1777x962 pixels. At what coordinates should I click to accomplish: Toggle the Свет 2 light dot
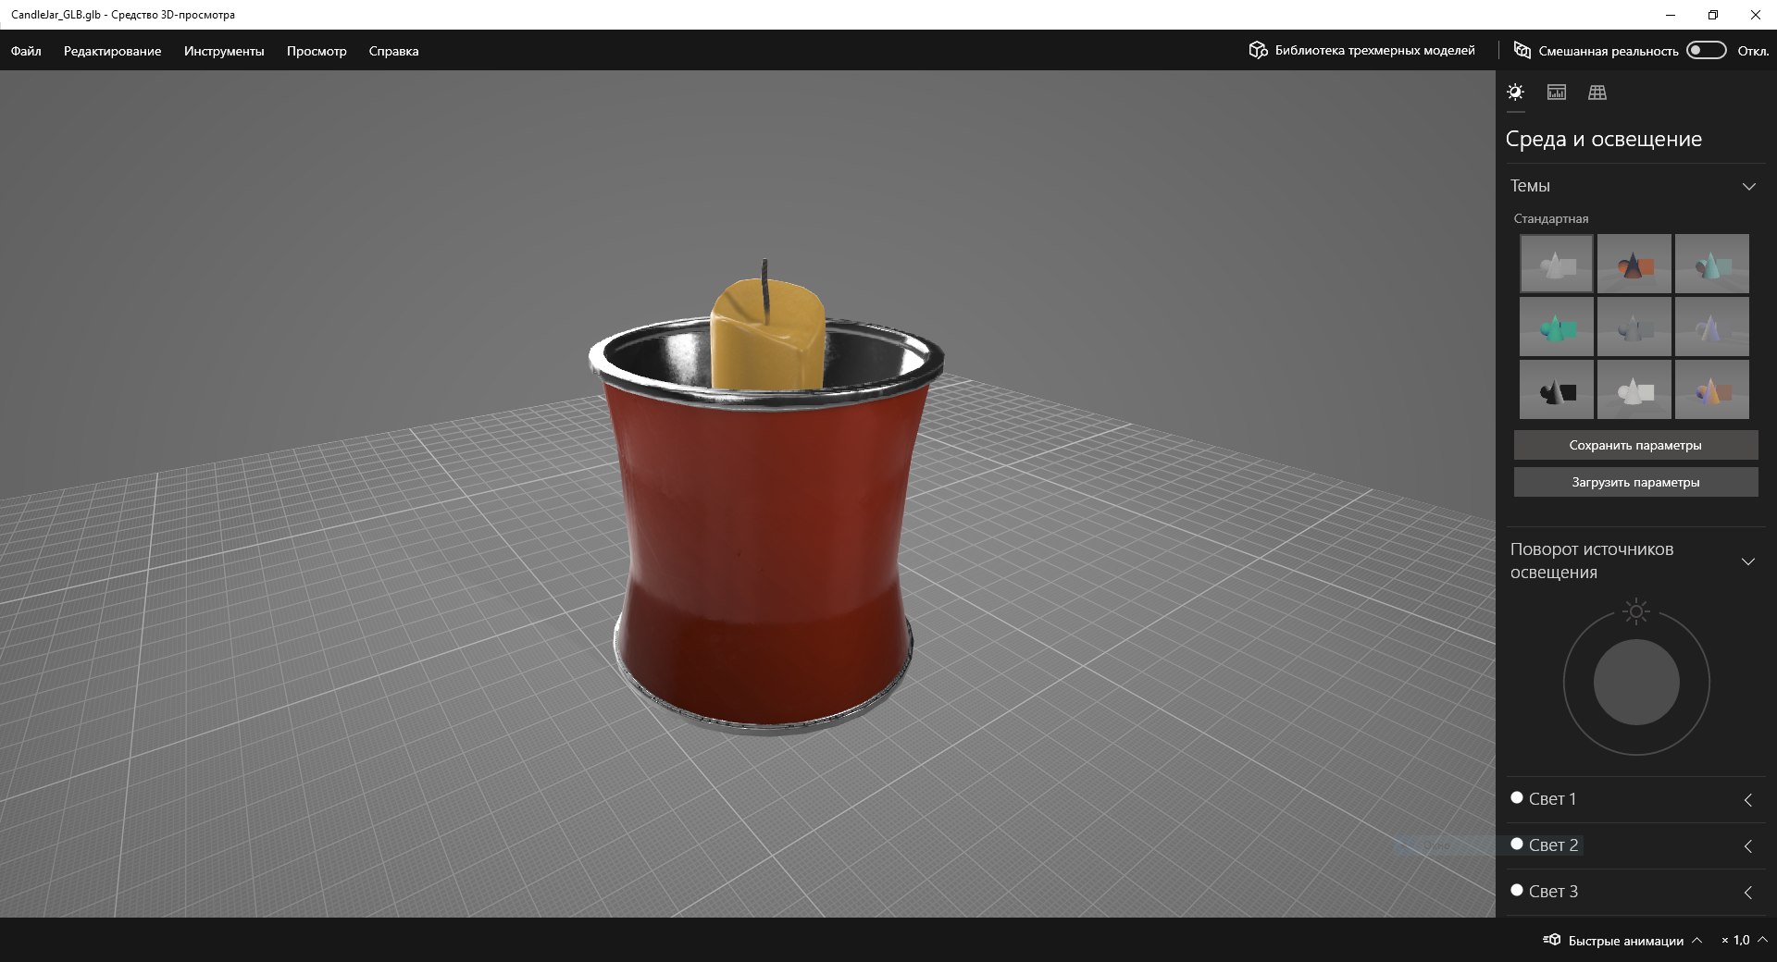[x=1517, y=844]
